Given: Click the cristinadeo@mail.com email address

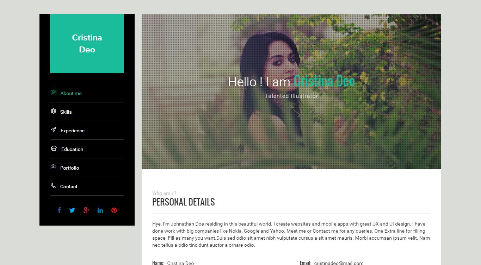Looking at the screenshot, I should pos(339,263).
